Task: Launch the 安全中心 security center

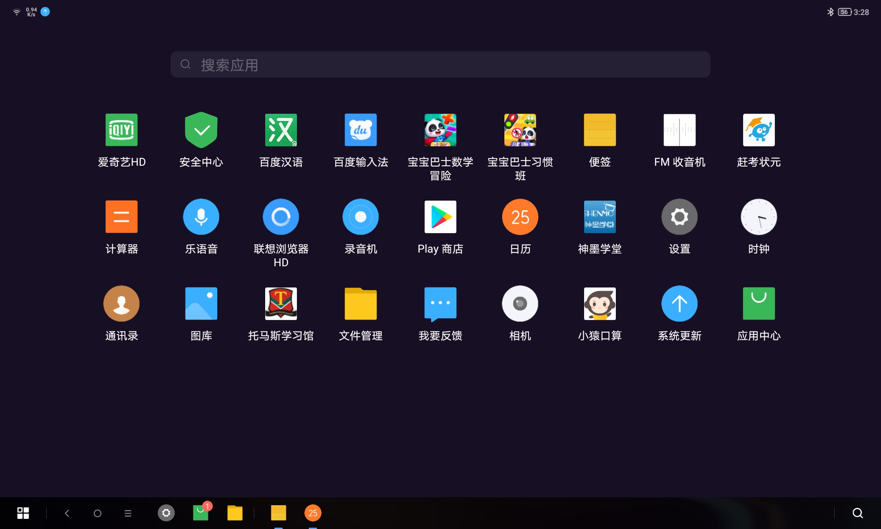Action: click(x=201, y=130)
